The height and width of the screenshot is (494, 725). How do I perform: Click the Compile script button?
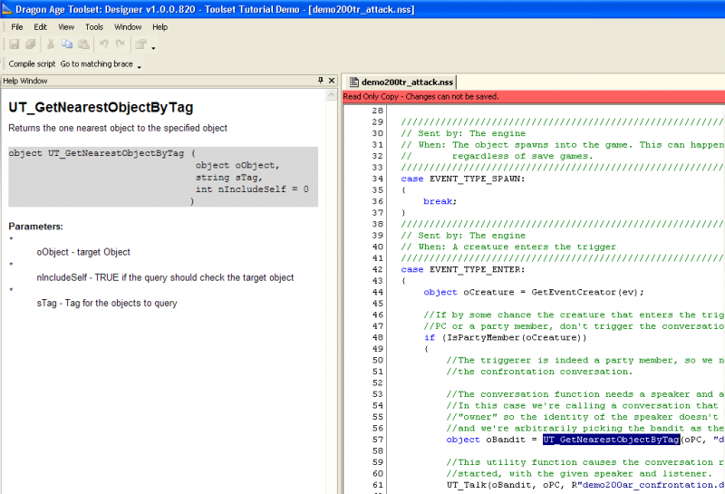(x=33, y=64)
